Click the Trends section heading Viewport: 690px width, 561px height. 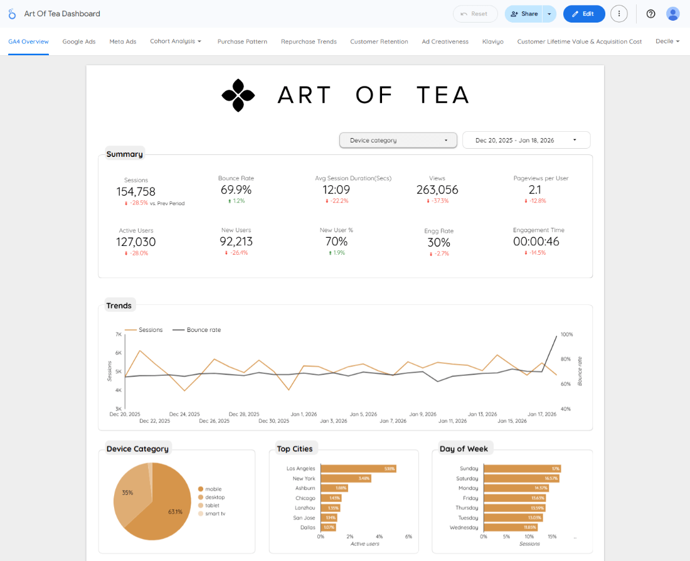[x=119, y=306]
